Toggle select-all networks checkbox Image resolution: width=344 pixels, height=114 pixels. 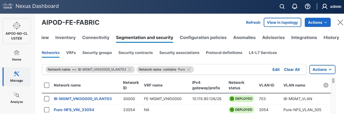pyautogui.click(x=46, y=85)
